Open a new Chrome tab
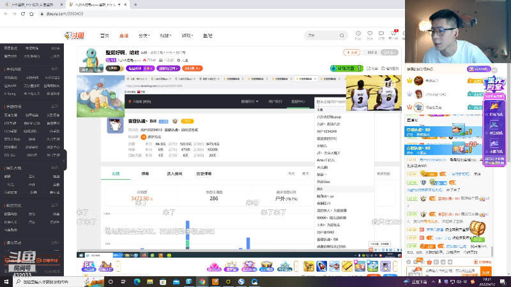511x287 pixels. [135, 4]
